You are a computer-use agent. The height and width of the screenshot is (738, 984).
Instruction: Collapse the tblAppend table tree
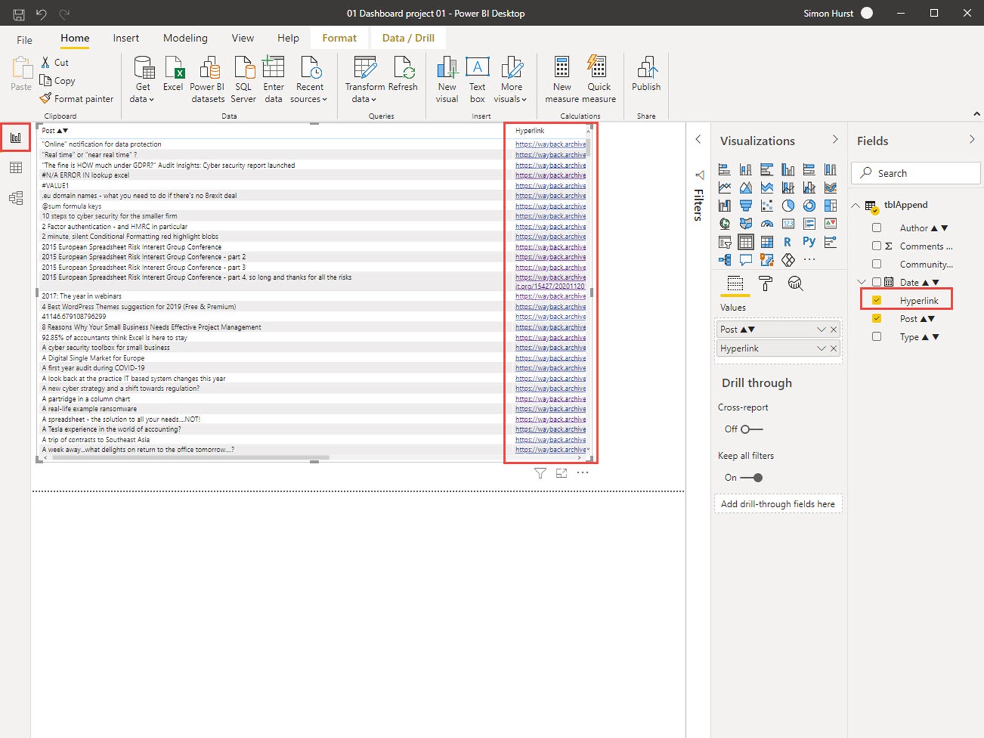[855, 205]
